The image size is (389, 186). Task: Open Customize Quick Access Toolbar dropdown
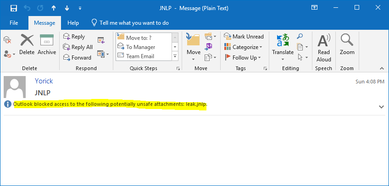(80, 8)
